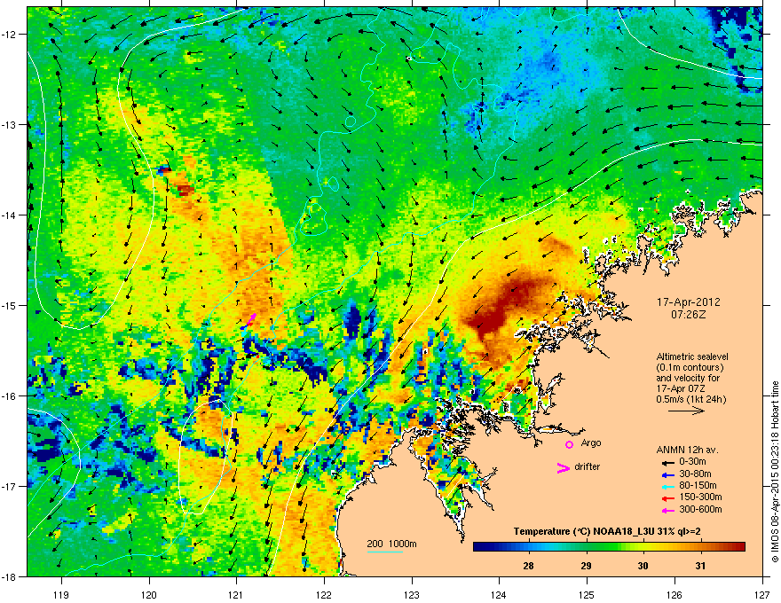Click the '80-150m' depth label
Screen dimensions: 781x603
pyautogui.click(x=698, y=486)
